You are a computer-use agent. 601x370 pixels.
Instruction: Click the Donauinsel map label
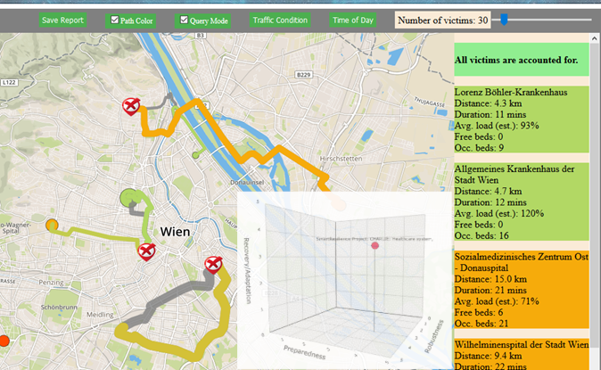[247, 183]
